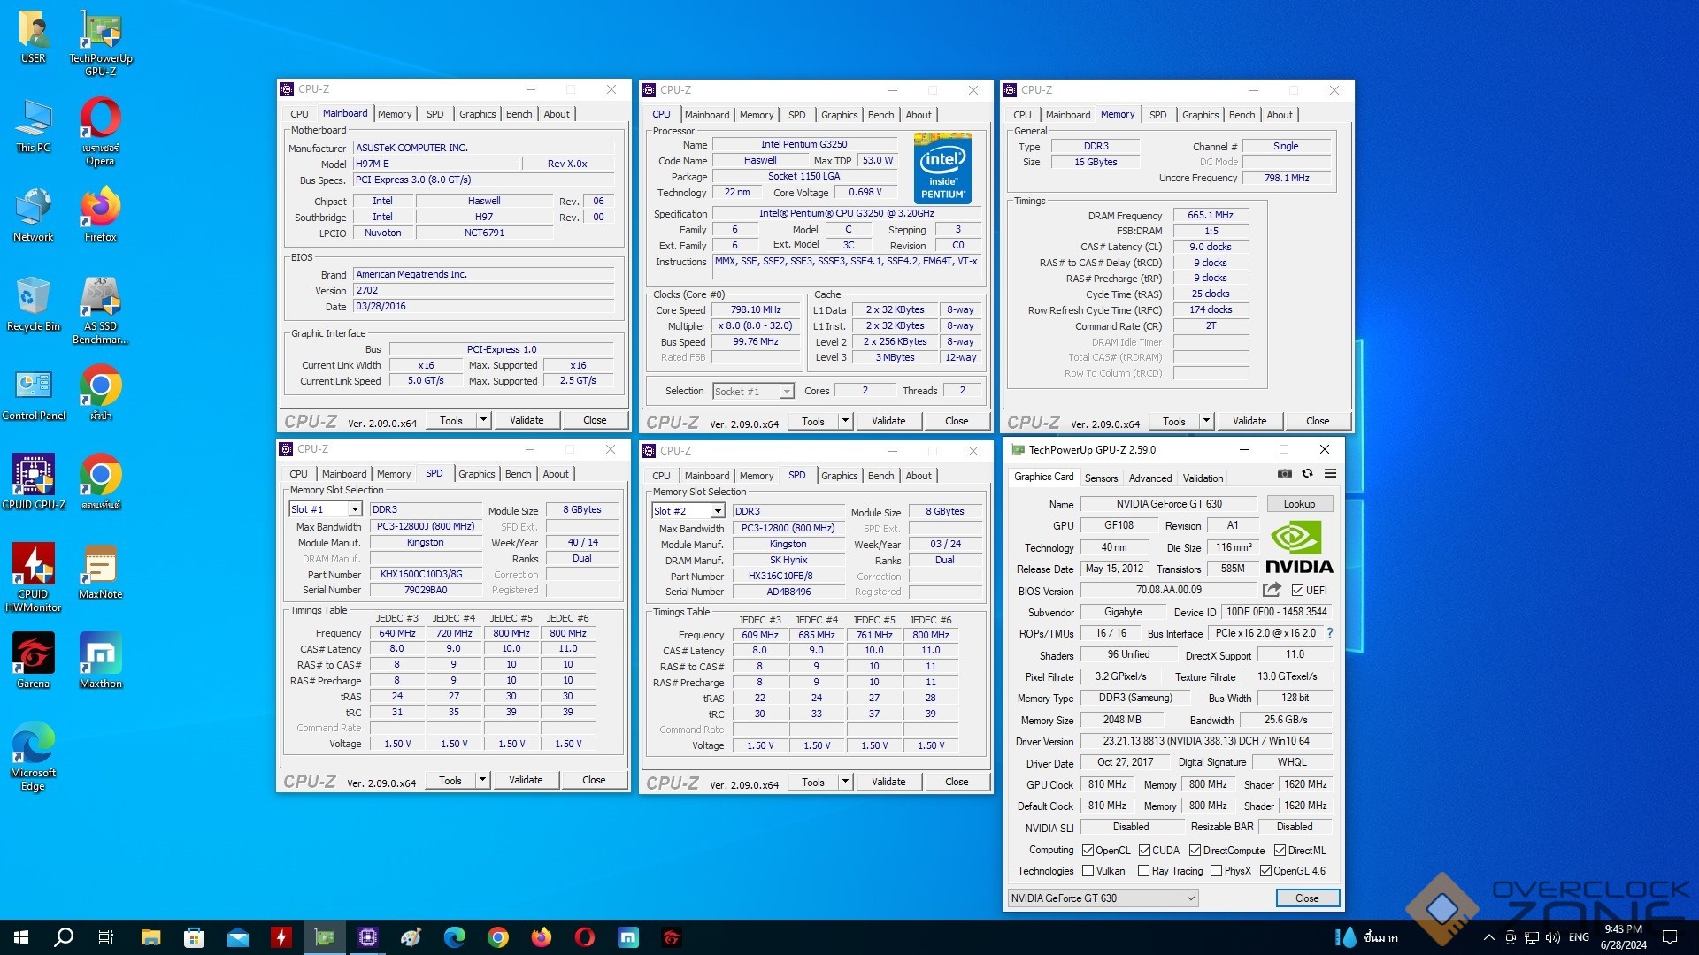The width and height of the screenshot is (1699, 955).
Task: Switch to the Sensors tab in GPU-Z
Action: [x=1101, y=478]
